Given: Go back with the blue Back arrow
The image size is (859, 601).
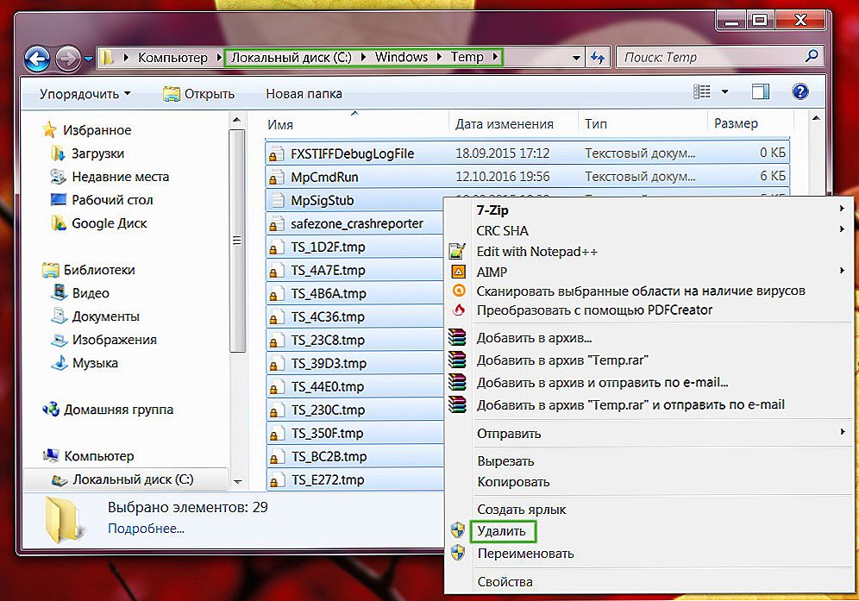Looking at the screenshot, I should pyautogui.click(x=37, y=58).
